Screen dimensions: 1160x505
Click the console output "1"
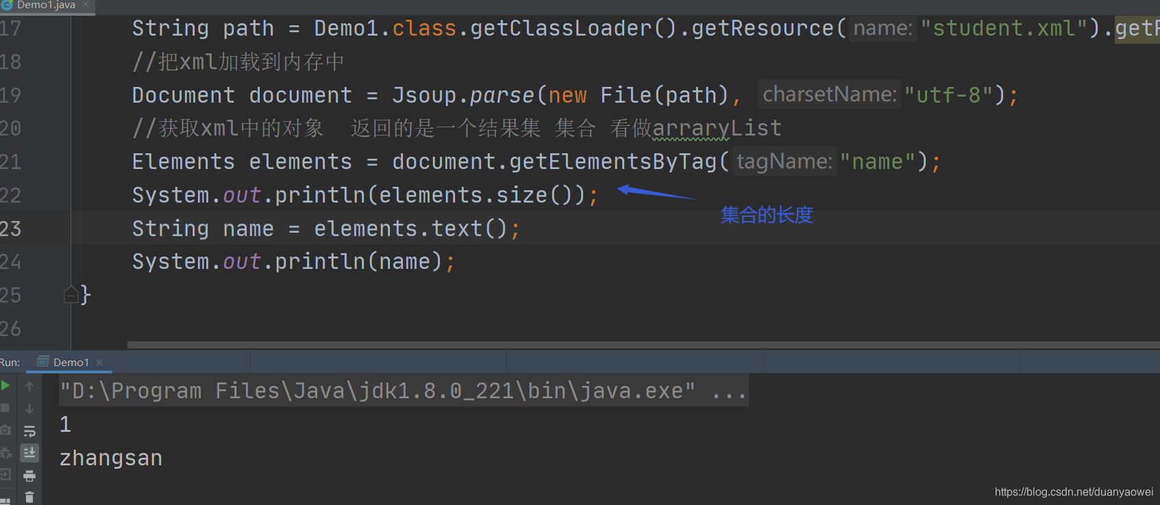[x=66, y=424]
